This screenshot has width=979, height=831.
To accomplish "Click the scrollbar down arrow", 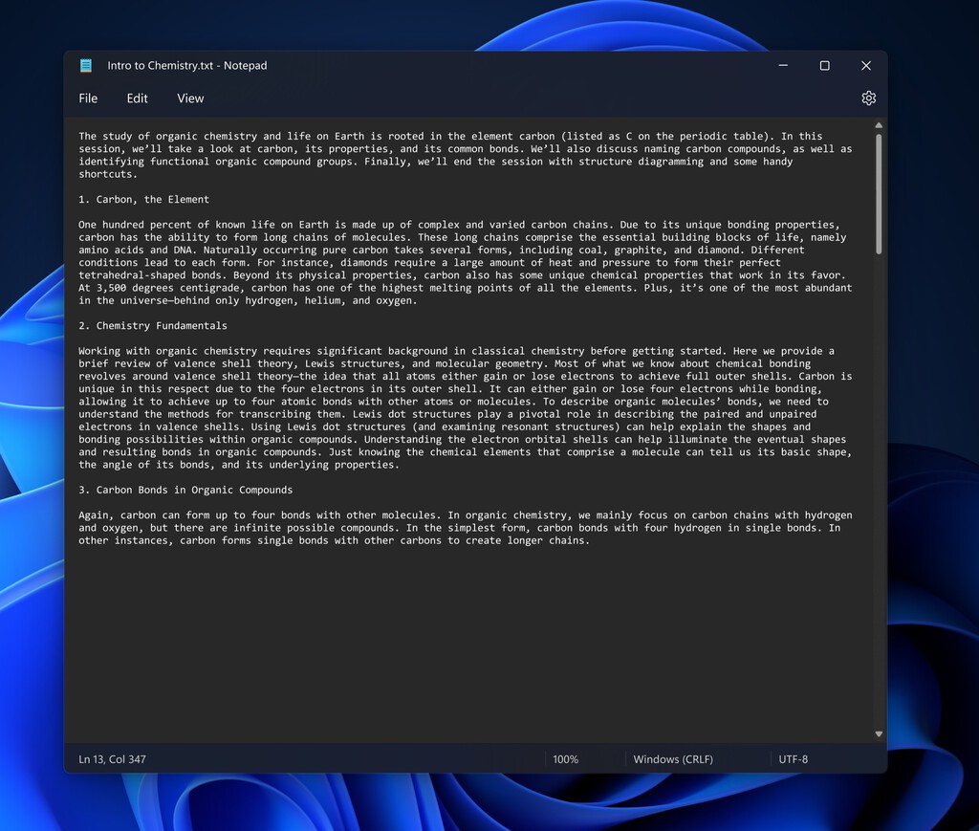I will [878, 733].
